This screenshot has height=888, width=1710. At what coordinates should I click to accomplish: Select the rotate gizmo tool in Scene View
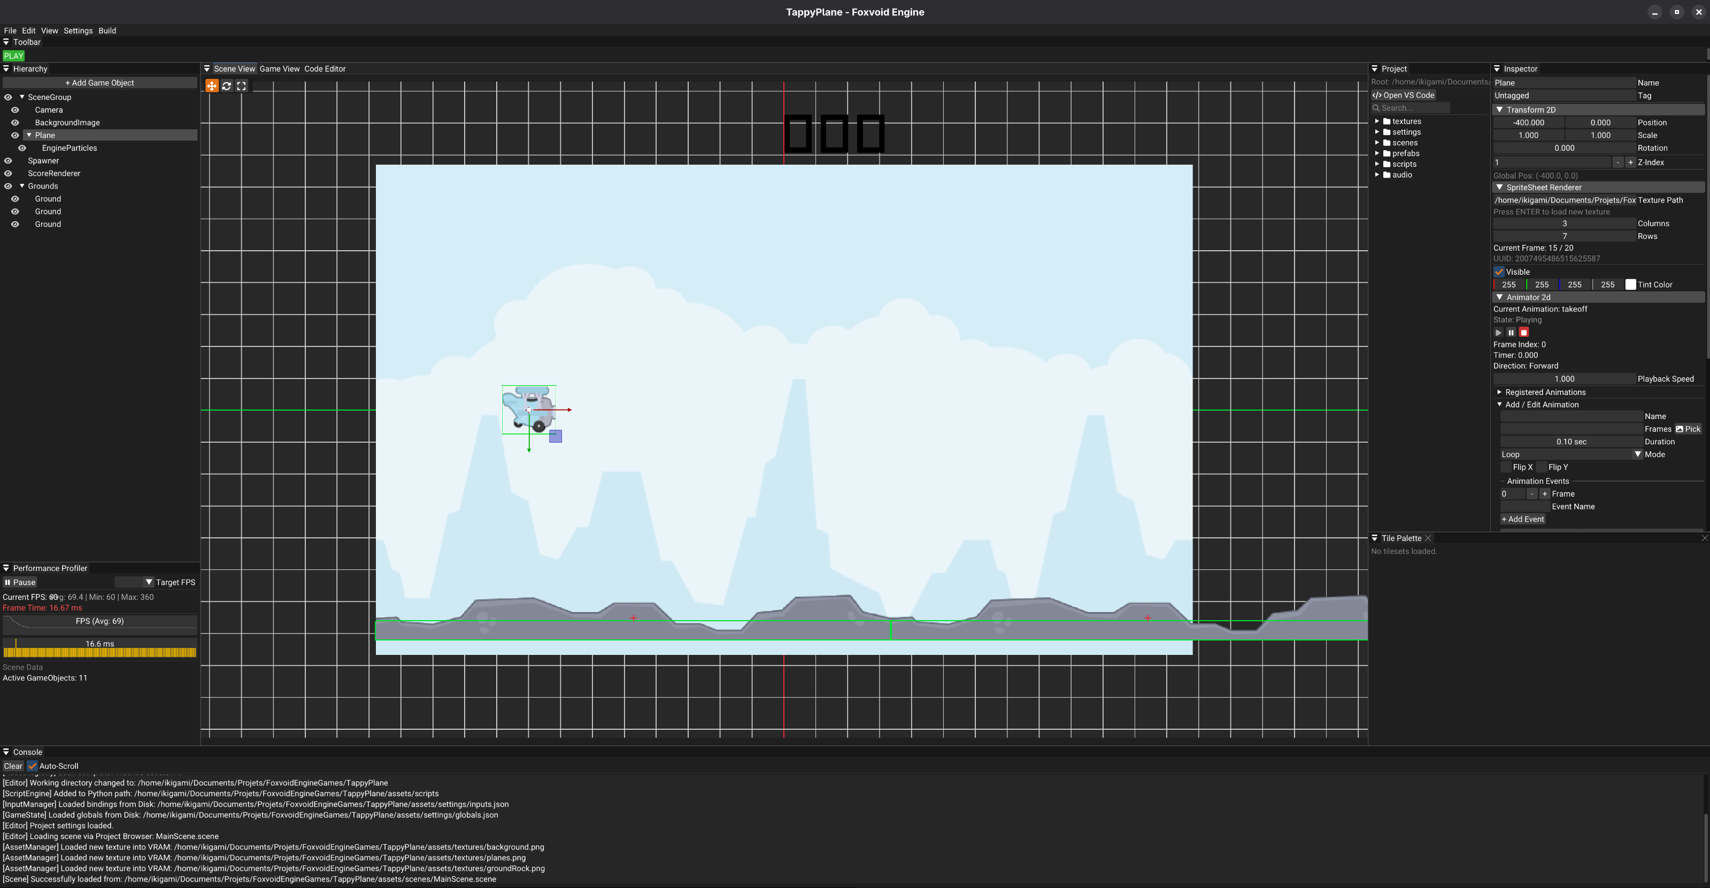(x=226, y=86)
